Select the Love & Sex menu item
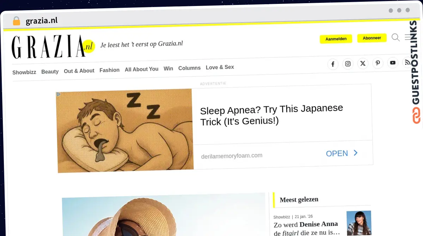Viewport: 423px width, 236px height. click(220, 67)
